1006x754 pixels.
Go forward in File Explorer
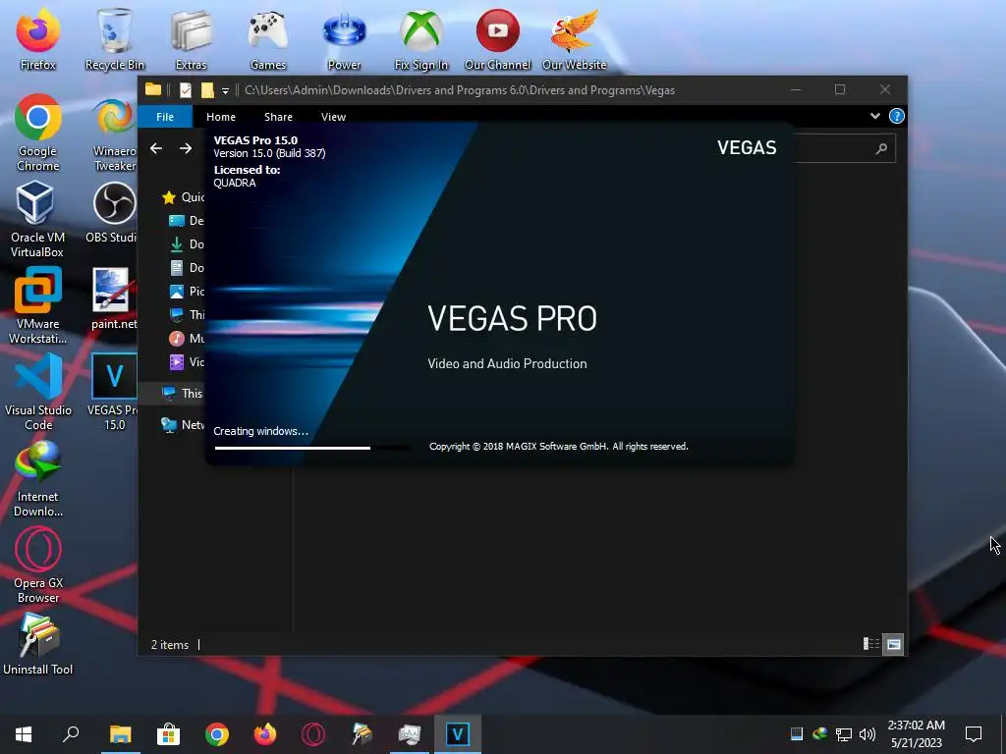186,149
